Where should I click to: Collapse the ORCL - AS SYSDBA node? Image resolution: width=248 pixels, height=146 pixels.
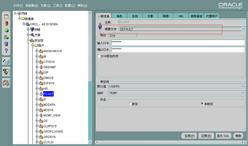(24, 24)
